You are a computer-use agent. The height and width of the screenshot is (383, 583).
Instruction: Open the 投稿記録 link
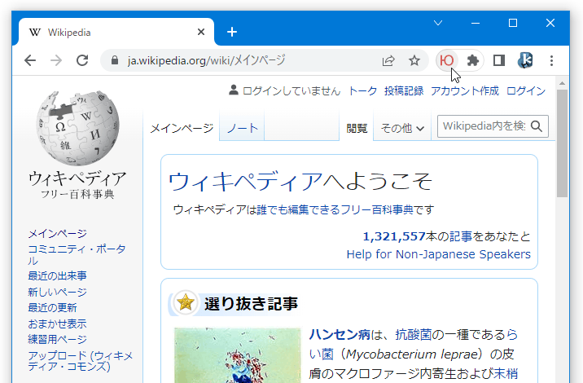click(x=404, y=90)
